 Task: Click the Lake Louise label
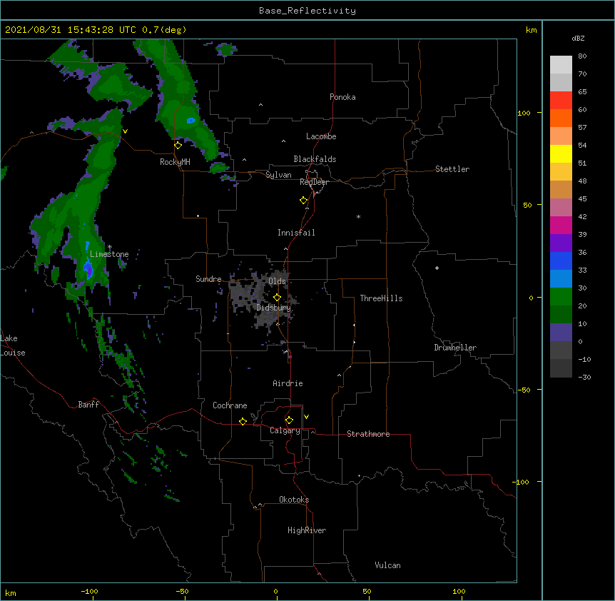[13, 345]
